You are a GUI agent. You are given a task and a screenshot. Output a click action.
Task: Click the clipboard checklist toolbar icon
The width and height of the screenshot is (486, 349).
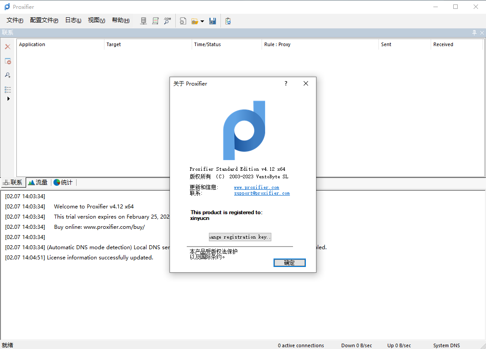[228, 21]
